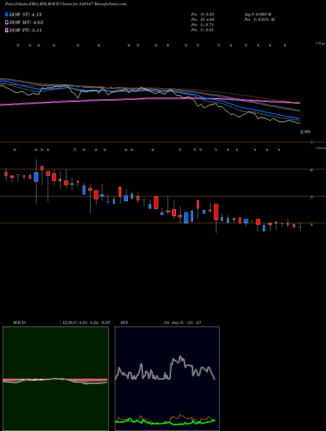The image size is (326, 431).
Task: Click the 'Pre C: 3.85' value
Action: (x=203, y=30)
